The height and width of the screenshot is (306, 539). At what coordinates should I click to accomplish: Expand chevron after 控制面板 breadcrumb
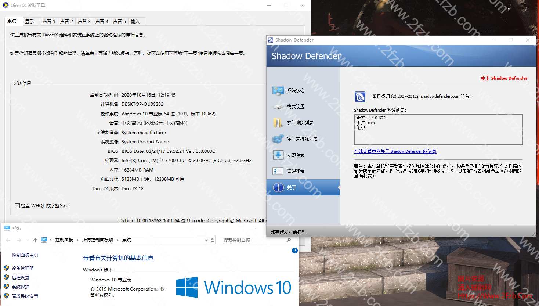(77, 240)
